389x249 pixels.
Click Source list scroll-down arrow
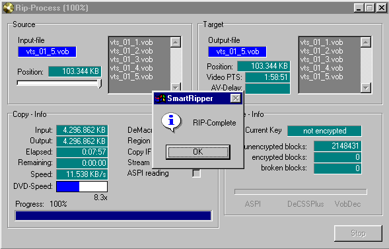(x=176, y=87)
